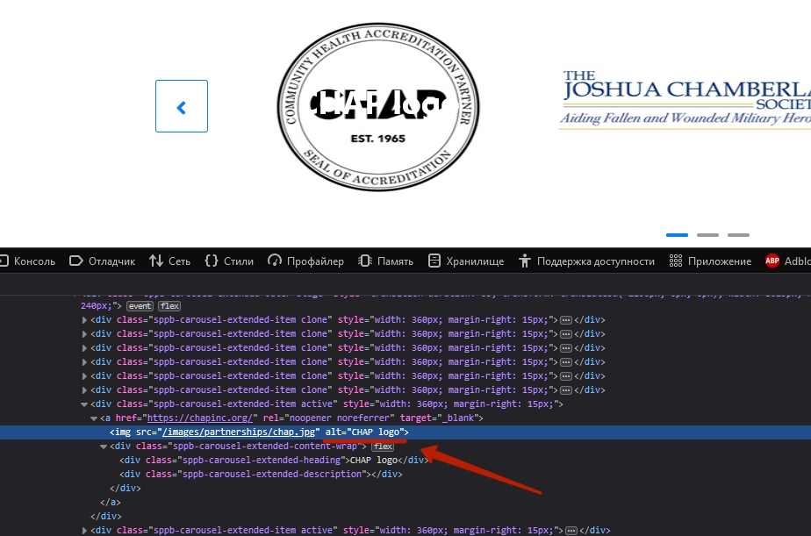Select the third carousel pagination dot
This screenshot has height=536, width=811.
click(738, 235)
